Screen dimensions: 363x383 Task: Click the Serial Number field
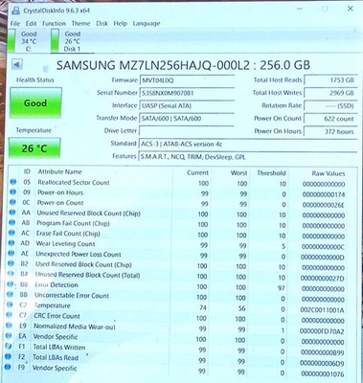point(187,93)
